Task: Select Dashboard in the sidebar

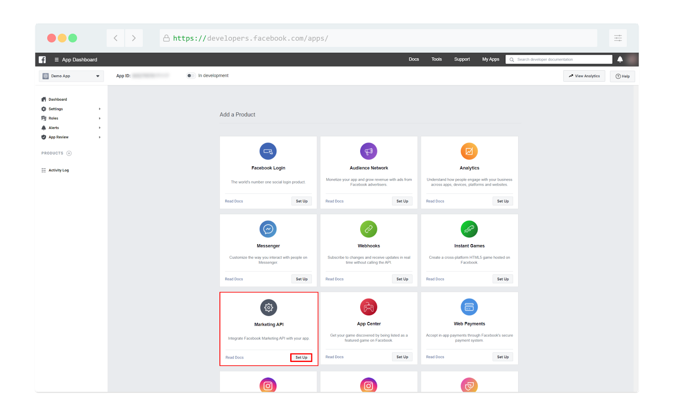Action: pos(58,100)
